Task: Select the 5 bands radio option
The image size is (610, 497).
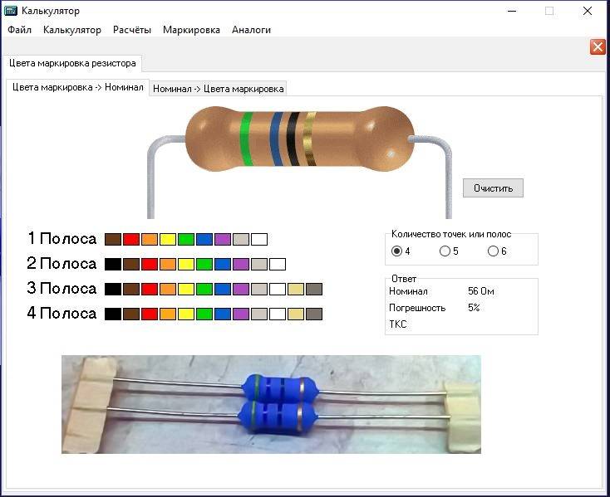Action: 445,251
